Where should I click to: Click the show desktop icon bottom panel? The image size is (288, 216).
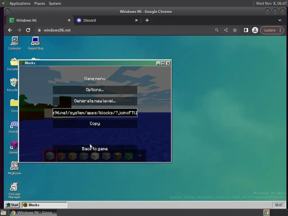coord(3,213)
